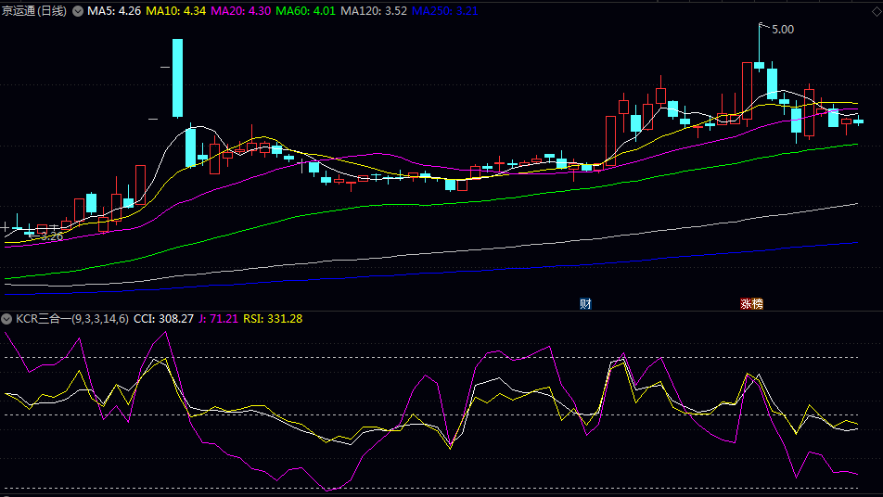The image size is (883, 497).
Task: Click the 财 financial event marker
Action: pos(585,303)
